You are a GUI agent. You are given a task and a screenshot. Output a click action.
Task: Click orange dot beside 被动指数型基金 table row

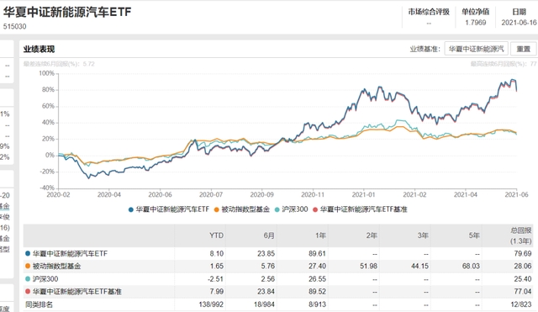click(x=28, y=266)
